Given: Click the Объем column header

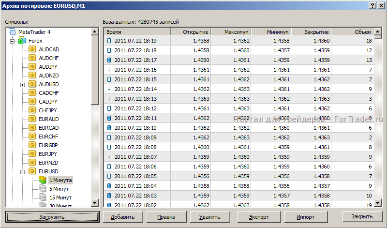Looking at the screenshot, I should coord(353,31).
